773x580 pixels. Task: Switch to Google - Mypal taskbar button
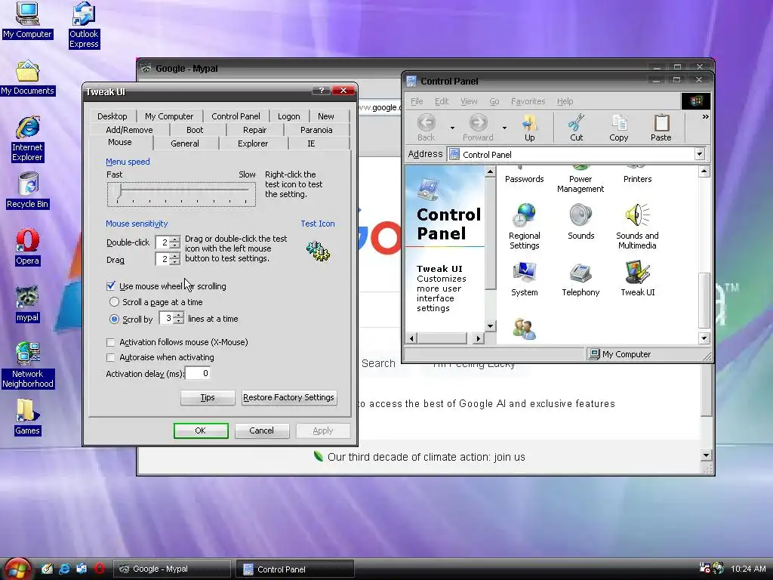point(172,569)
